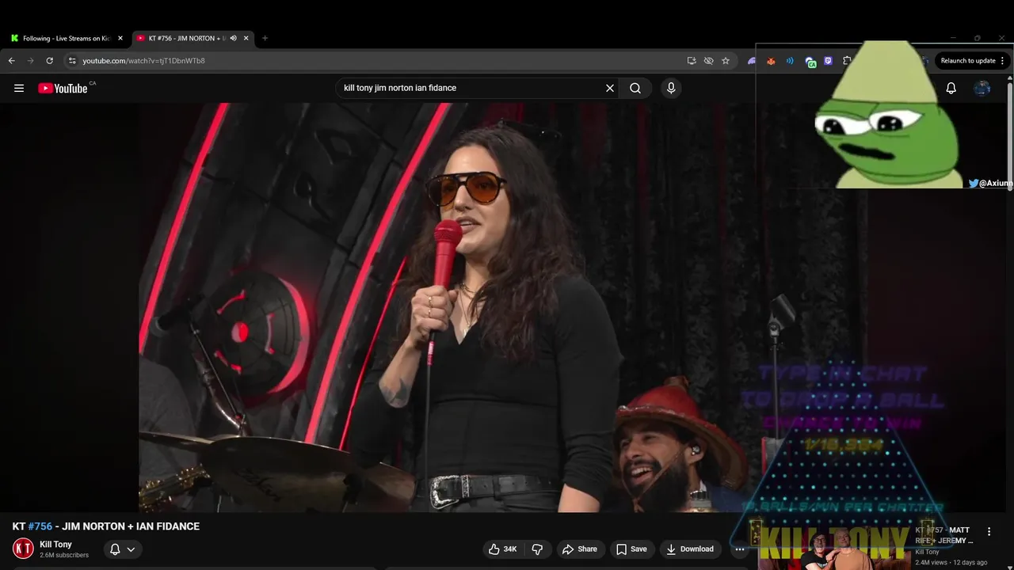Open the purple extension icon
1014x570 pixels.
point(751,61)
